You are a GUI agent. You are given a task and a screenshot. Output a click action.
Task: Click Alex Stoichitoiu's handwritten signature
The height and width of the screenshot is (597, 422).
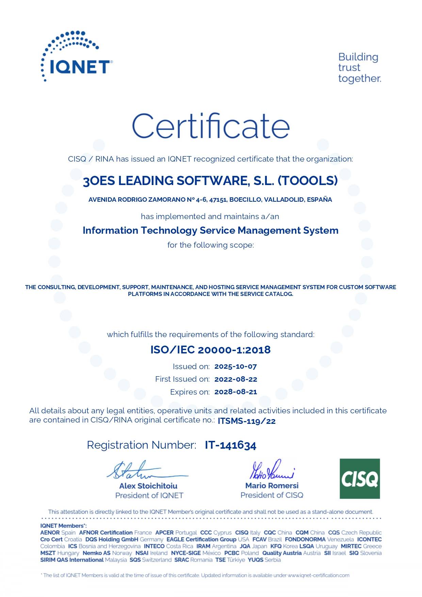(x=146, y=470)
